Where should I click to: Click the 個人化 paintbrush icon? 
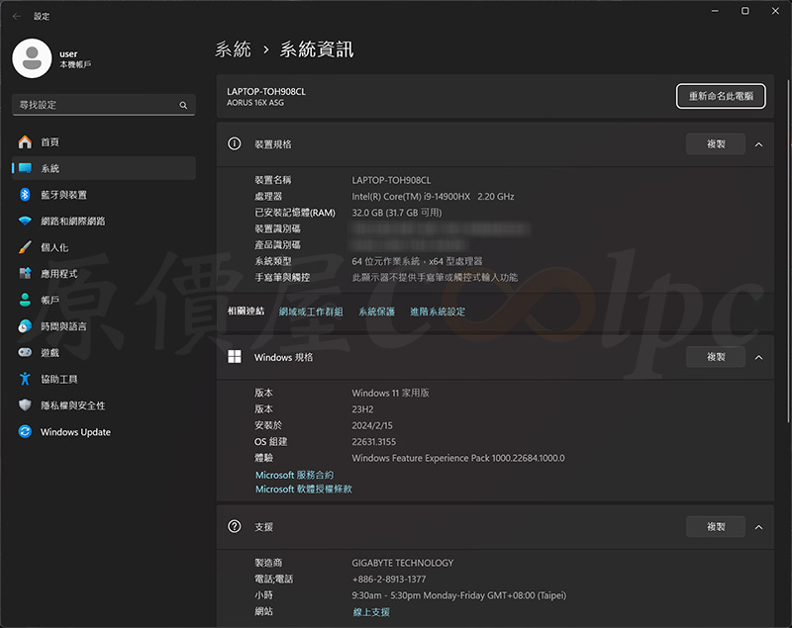click(25, 247)
